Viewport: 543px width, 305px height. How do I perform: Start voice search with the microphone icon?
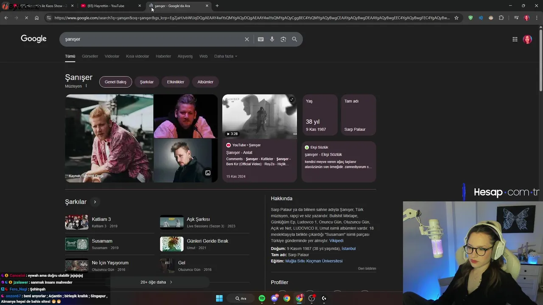(x=272, y=39)
